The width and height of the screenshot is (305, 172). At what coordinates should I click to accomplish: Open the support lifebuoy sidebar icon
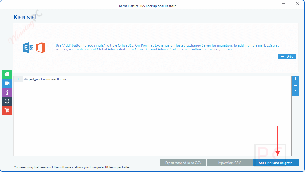tap(7, 101)
